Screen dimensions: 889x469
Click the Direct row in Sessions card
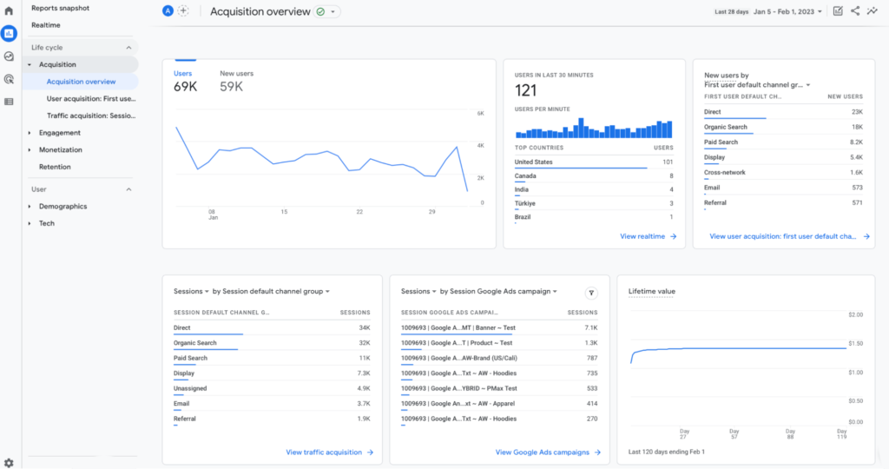[272, 328]
